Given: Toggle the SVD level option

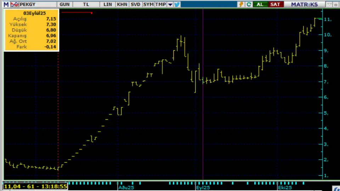Looking at the screenshot, I should [x=135, y=4].
